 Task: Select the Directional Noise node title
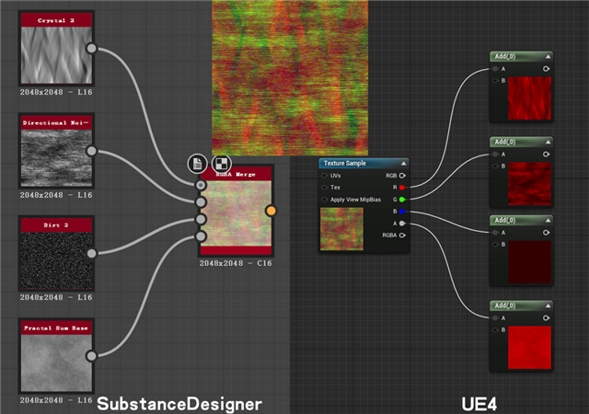click(56, 121)
